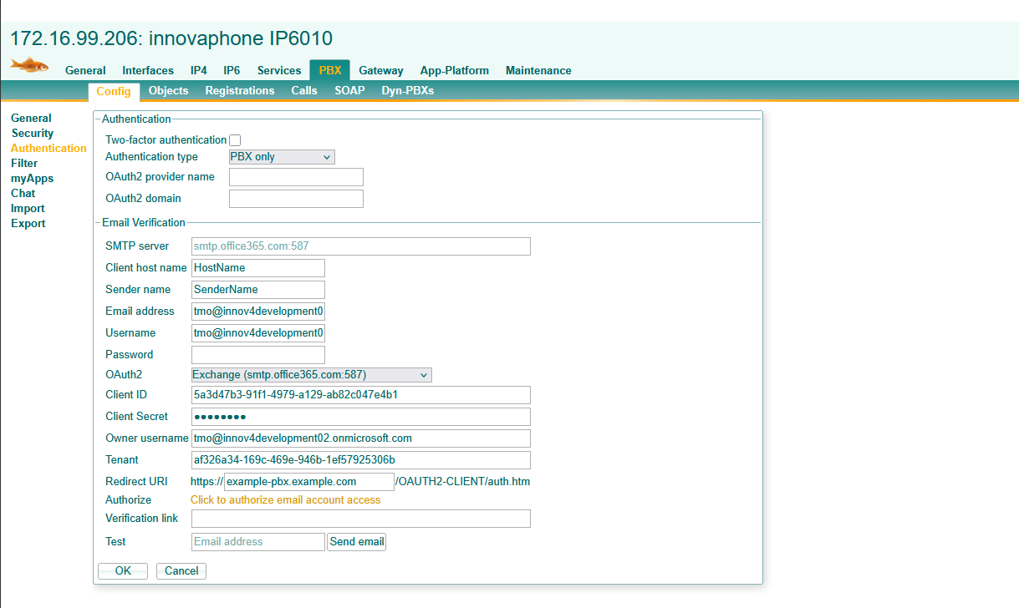Expand the OAuth2 Exchange provider dropdown

click(311, 375)
